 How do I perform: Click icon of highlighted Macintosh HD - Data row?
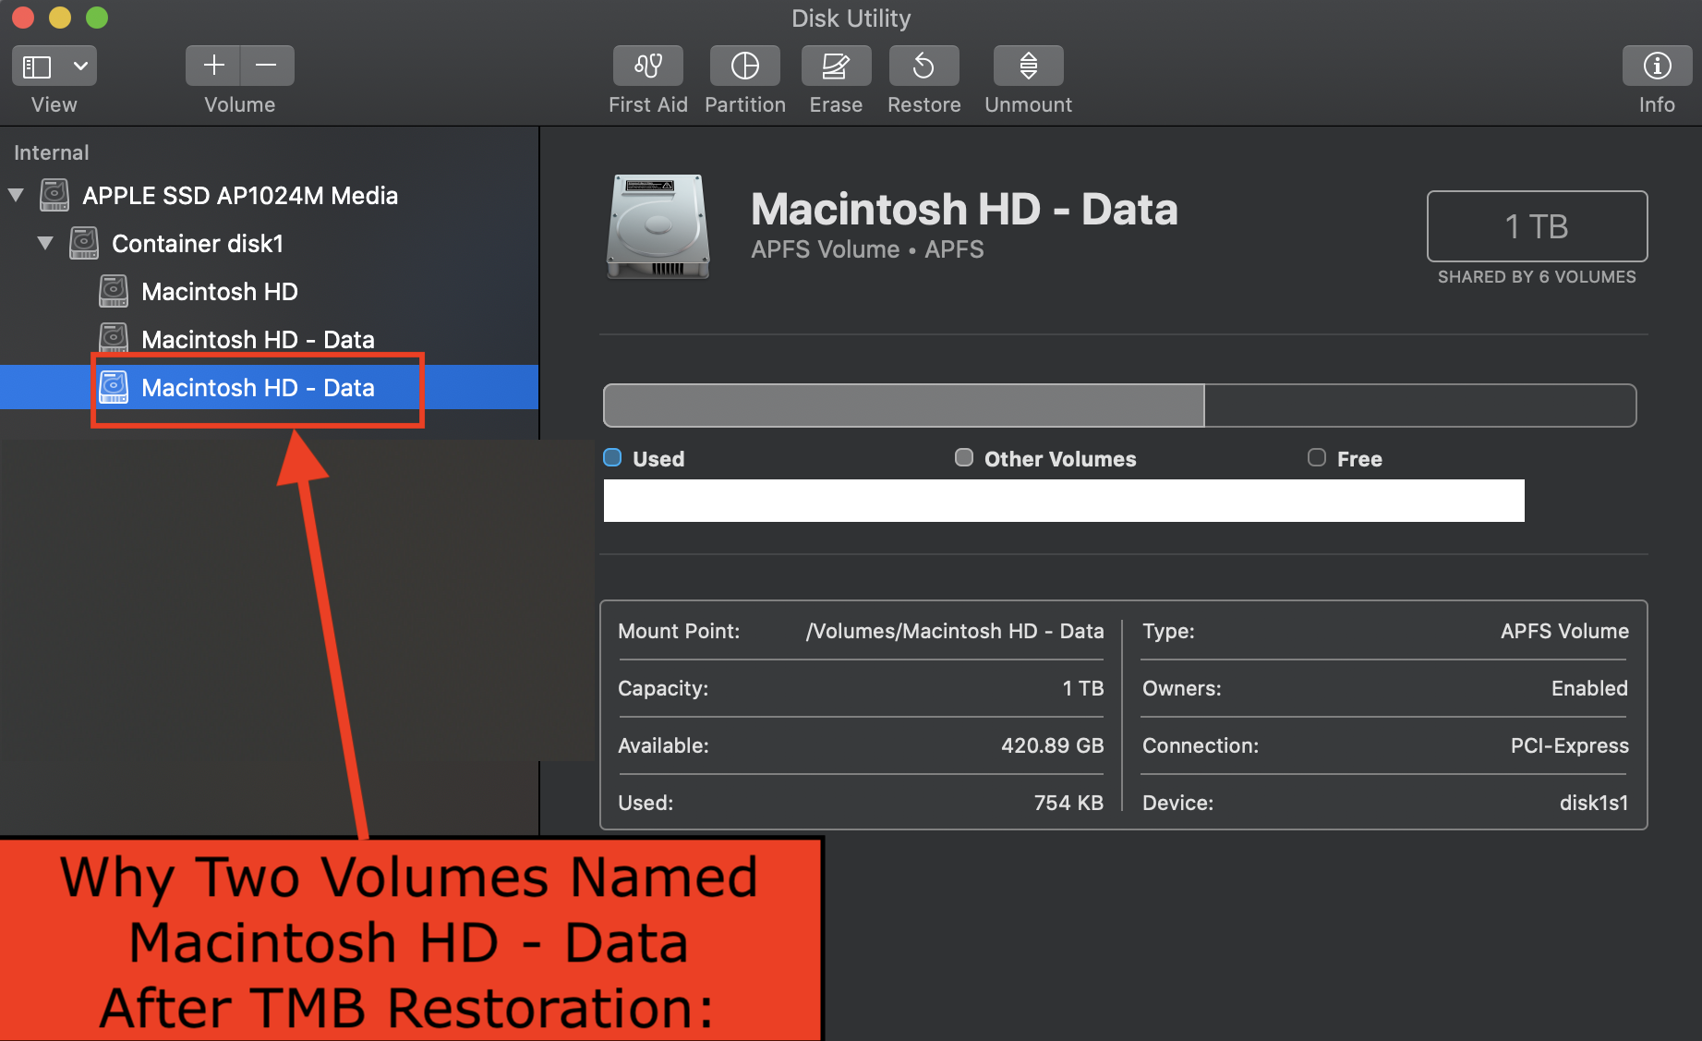pyautogui.click(x=114, y=387)
